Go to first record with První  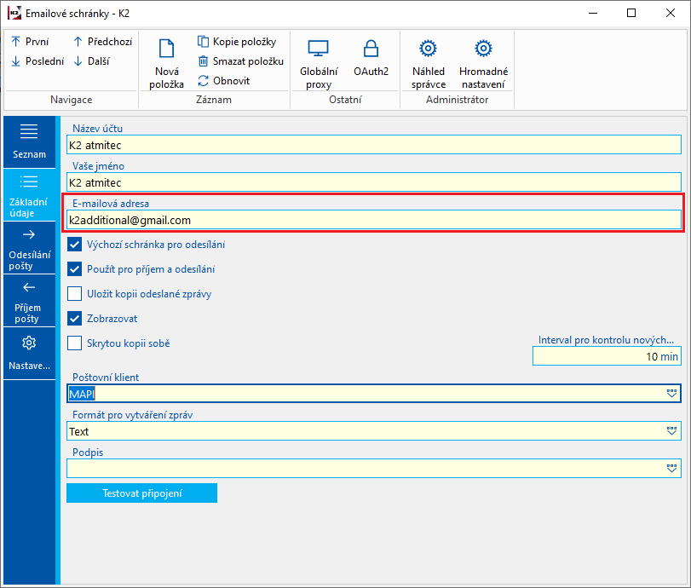30,41
